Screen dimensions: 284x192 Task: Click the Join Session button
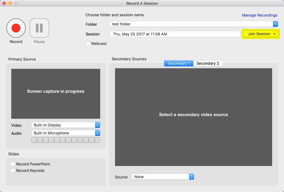259,34
